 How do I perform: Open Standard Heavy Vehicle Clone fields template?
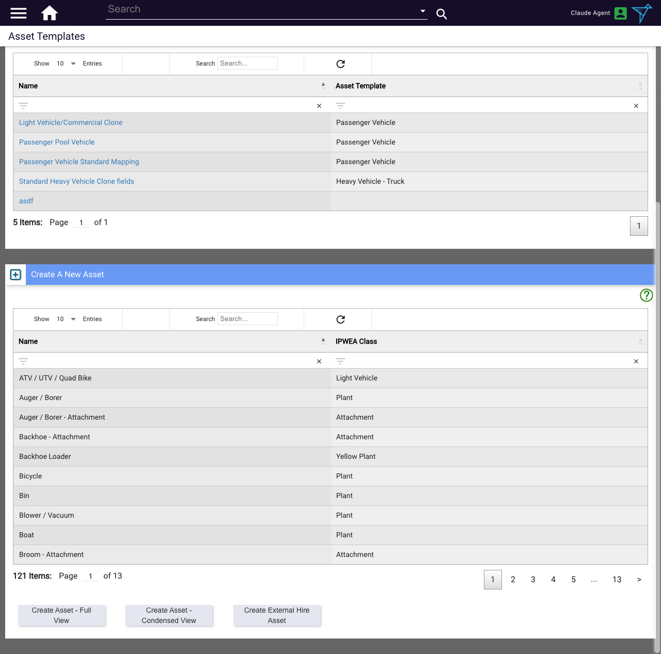point(76,181)
